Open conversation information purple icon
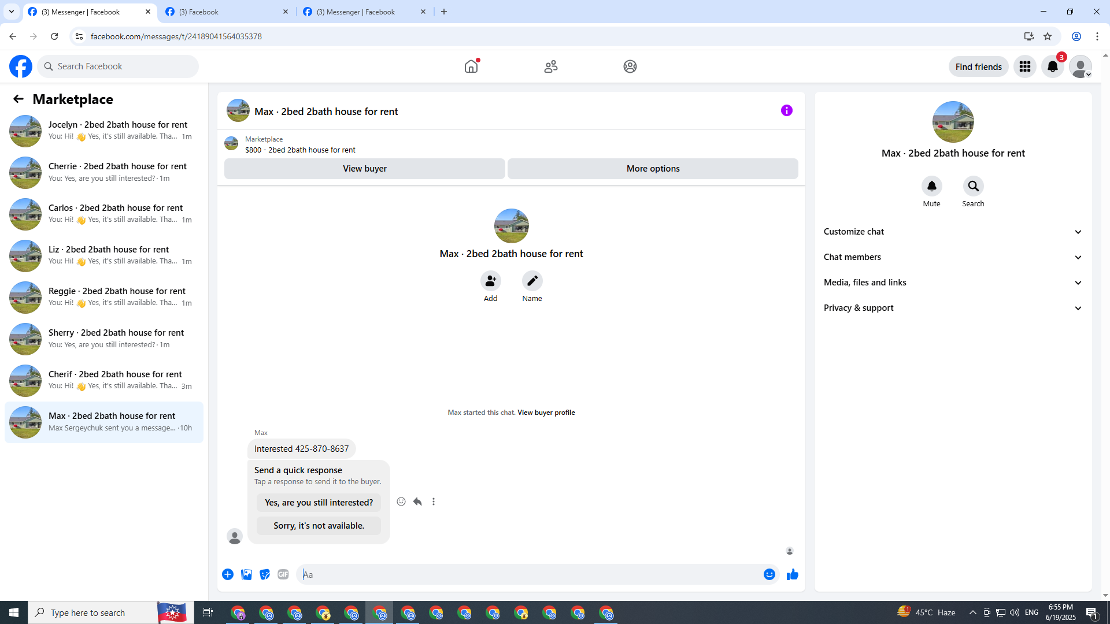 [x=787, y=110]
